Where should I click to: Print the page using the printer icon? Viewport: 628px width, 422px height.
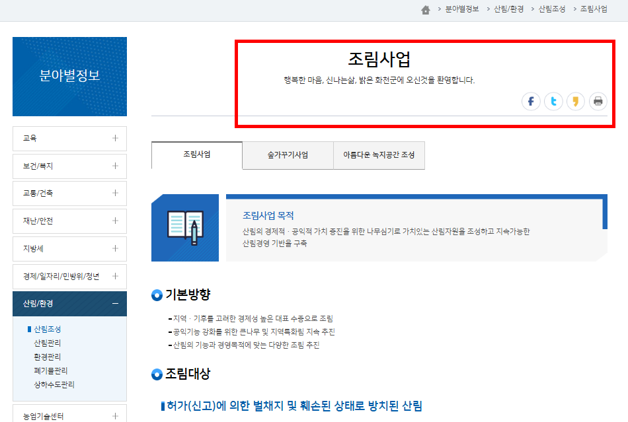598,101
